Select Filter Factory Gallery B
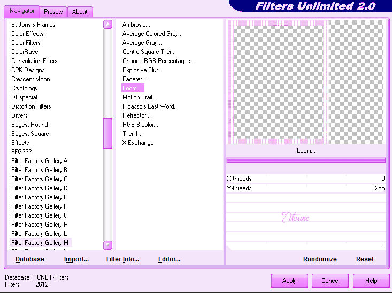 (39, 170)
